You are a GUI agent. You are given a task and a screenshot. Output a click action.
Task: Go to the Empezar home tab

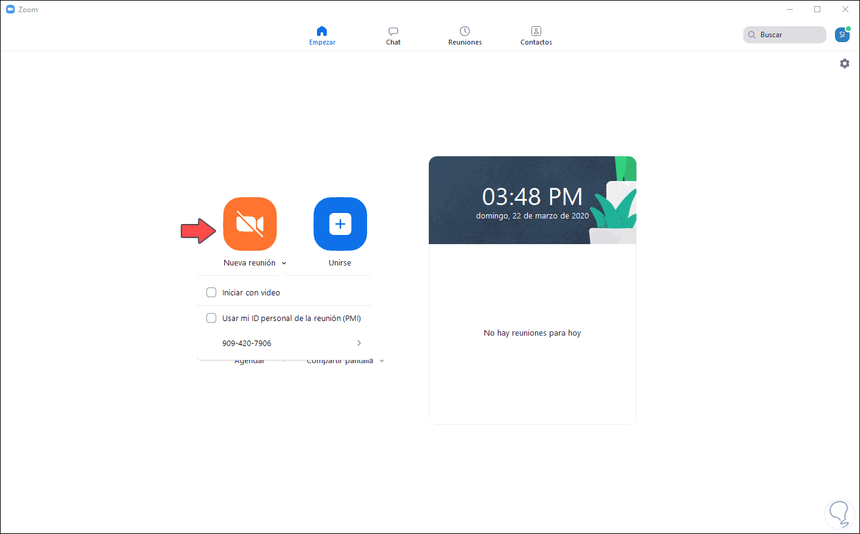(x=322, y=36)
